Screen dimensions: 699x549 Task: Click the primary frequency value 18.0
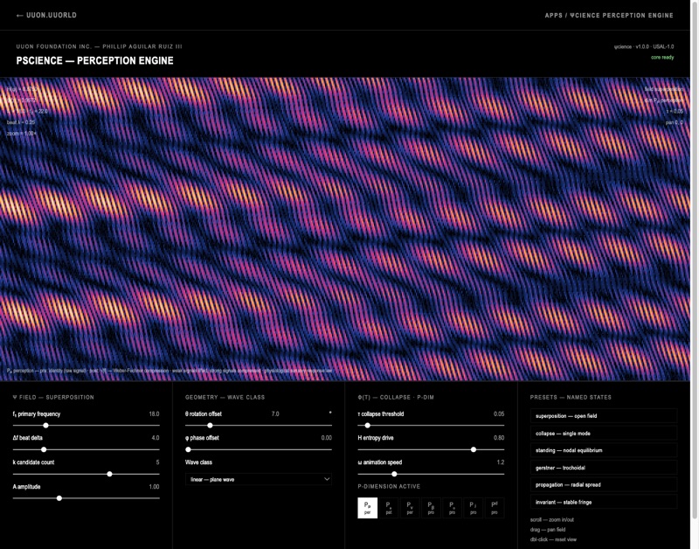pyautogui.click(x=154, y=413)
